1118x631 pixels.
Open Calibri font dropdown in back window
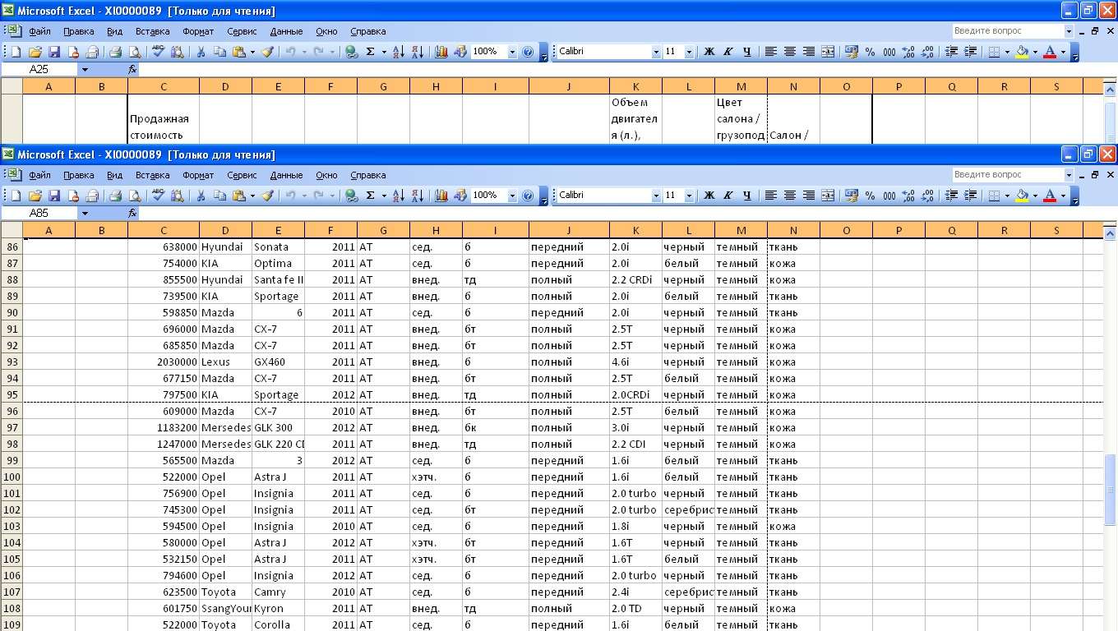pos(656,52)
